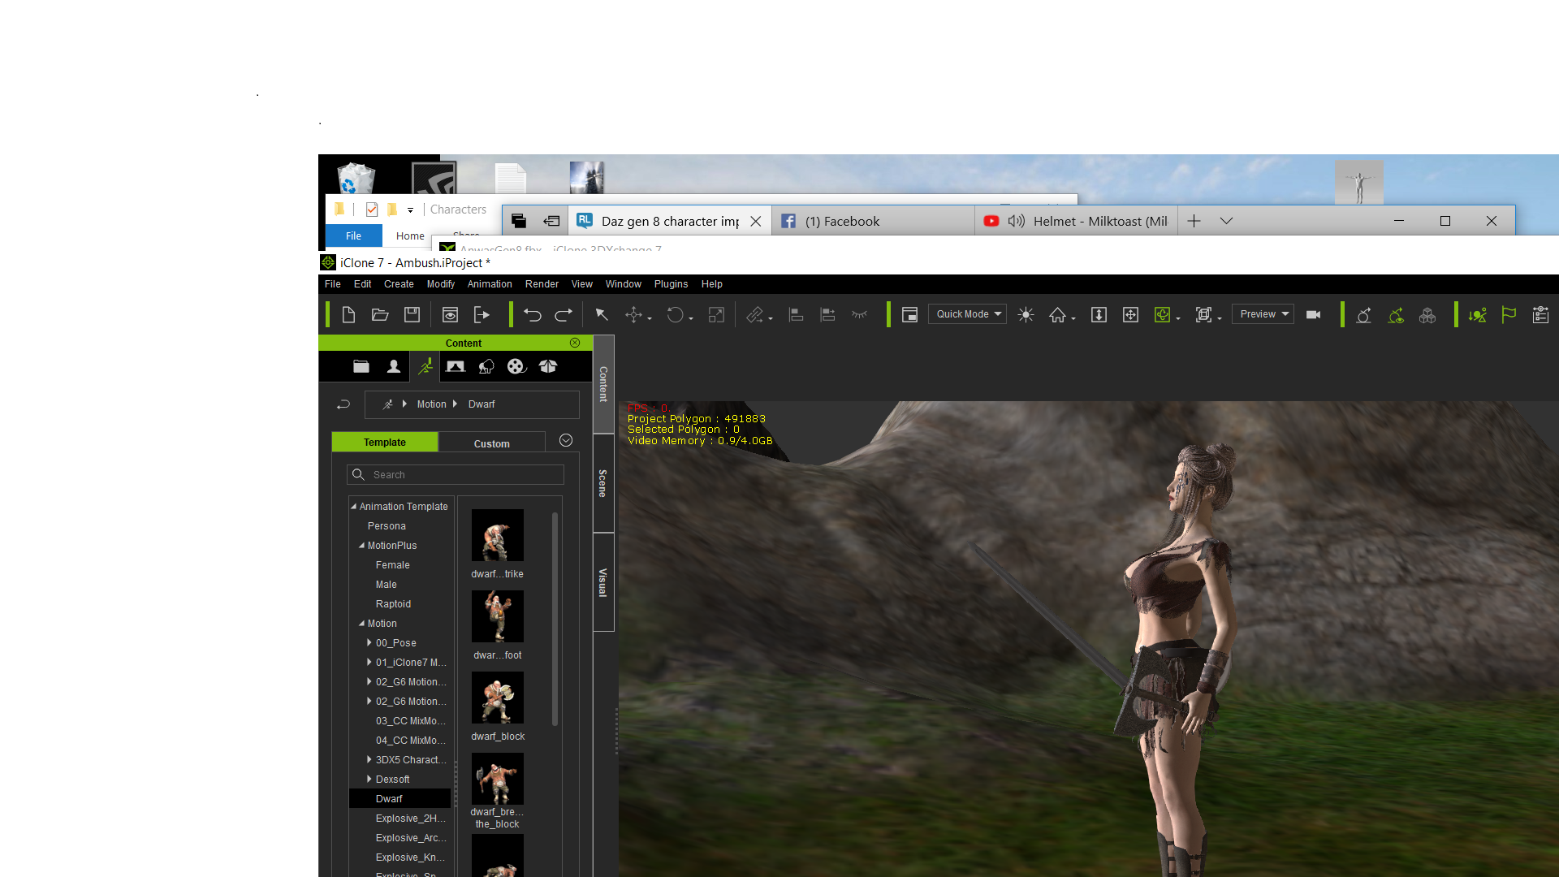This screenshot has width=1559, height=877.
Task: Expand the 00_Pose tree node
Action: pos(369,643)
